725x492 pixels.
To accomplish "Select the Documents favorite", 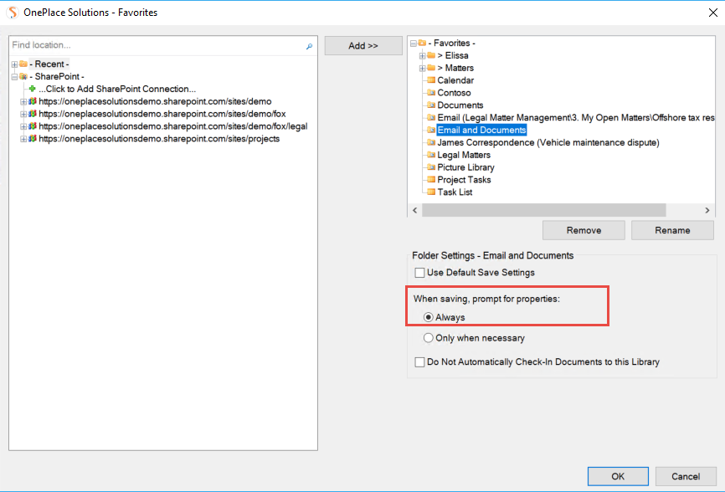I will 460,105.
